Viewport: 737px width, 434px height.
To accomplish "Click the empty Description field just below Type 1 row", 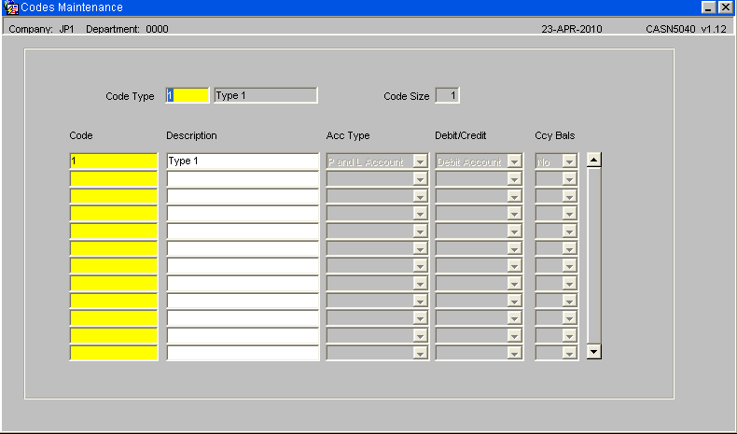I will pyautogui.click(x=243, y=178).
